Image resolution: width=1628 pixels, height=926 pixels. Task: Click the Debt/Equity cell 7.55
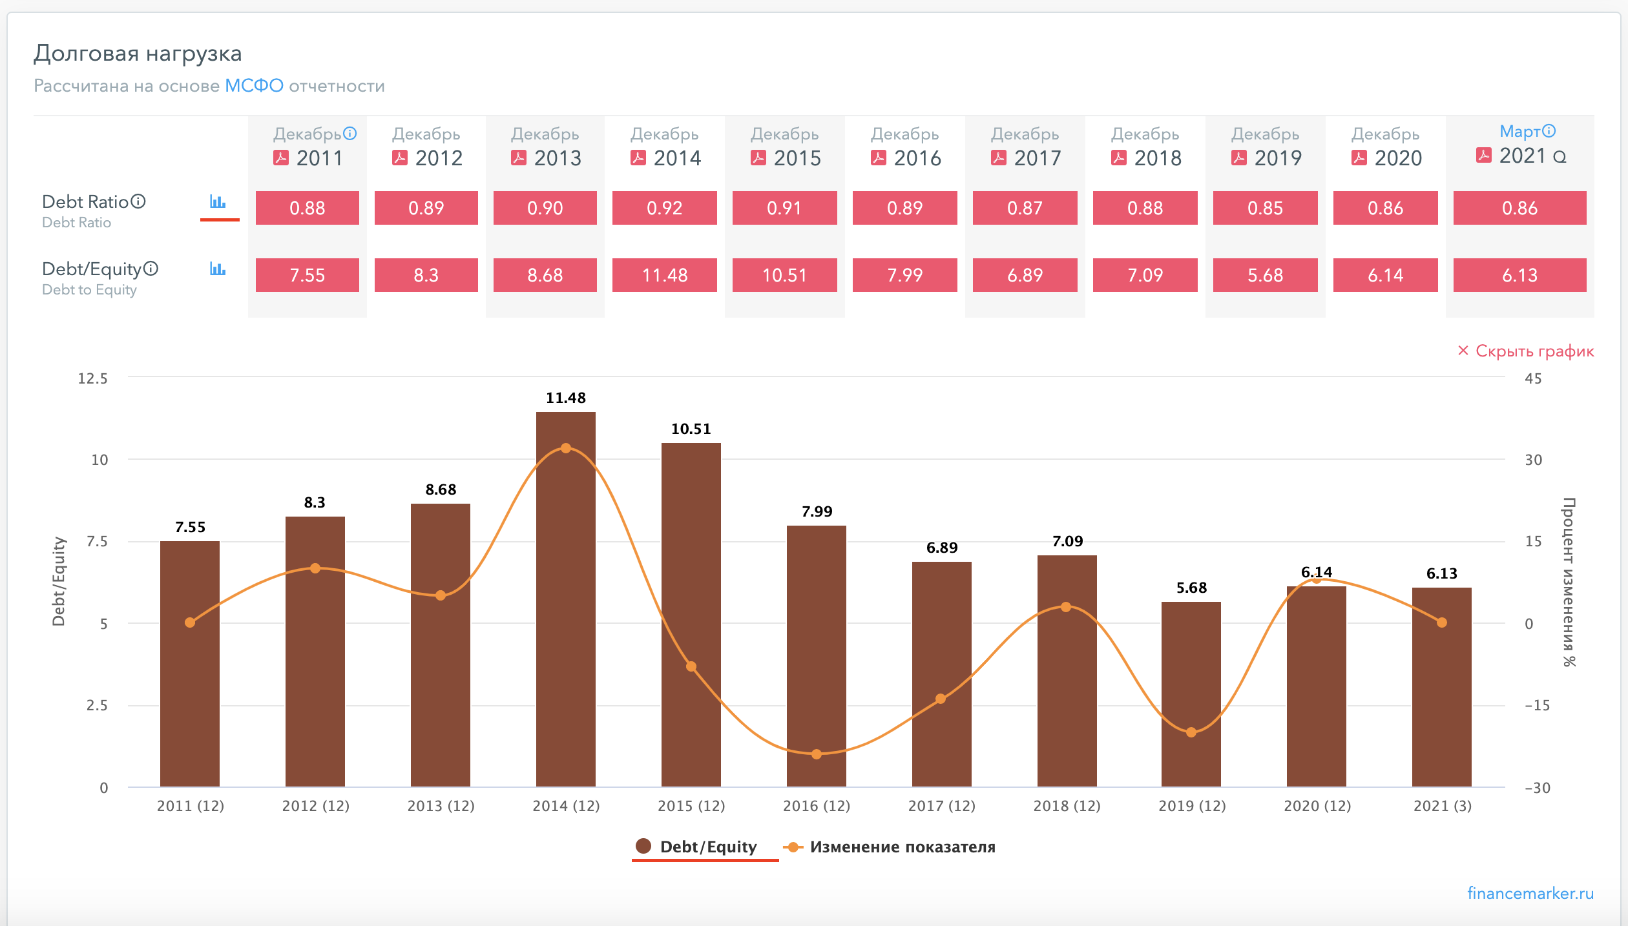308,275
